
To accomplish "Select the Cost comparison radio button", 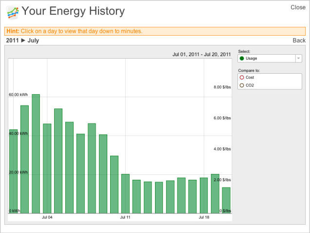I will tap(242, 78).
